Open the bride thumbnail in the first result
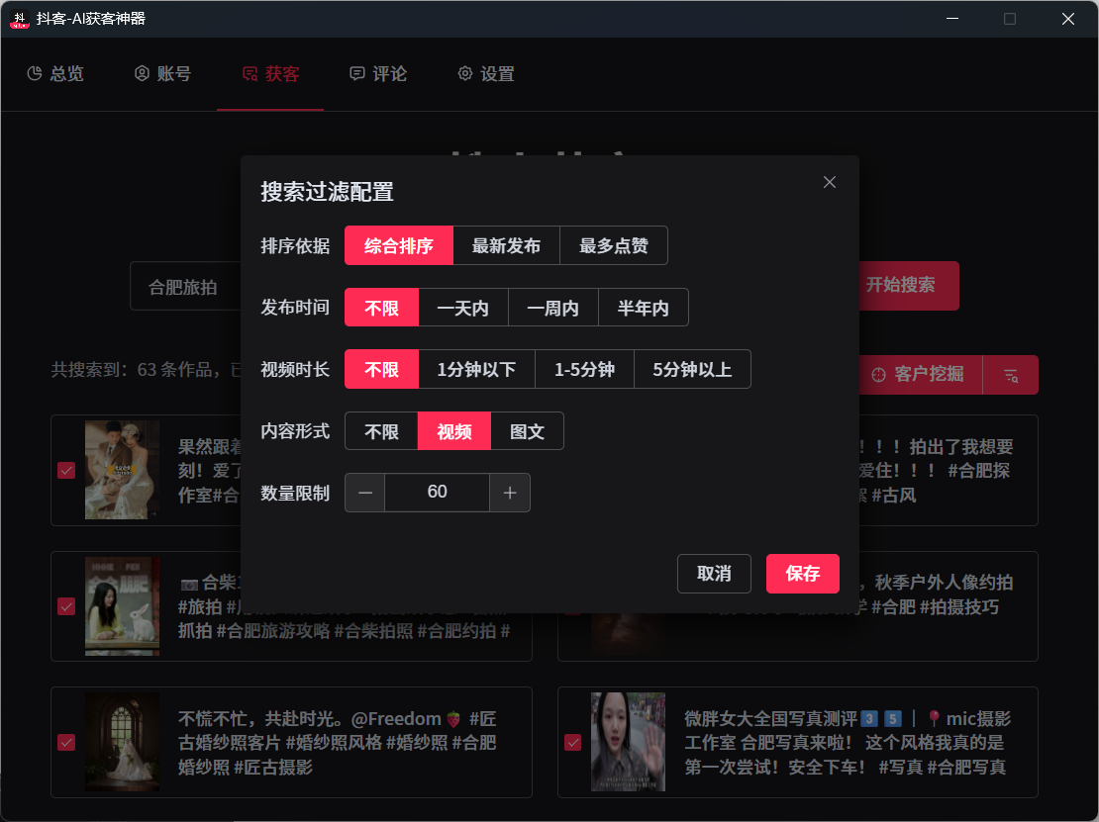This screenshot has width=1099, height=822. pyautogui.click(x=122, y=470)
